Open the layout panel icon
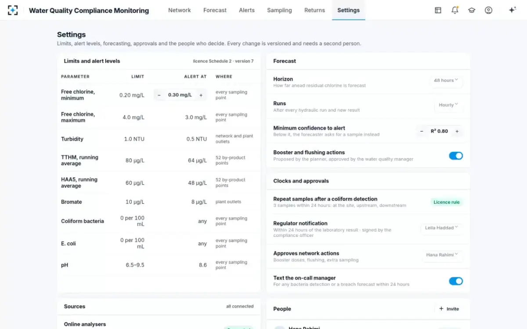The image size is (527, 329). (x=438, y=10)
